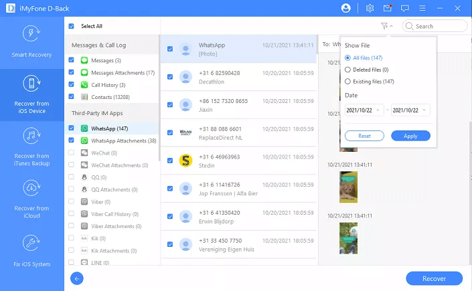Image resolution: width=472 pixels, height=291 pixels.
Task: Uncheck WhatsApp Attachments (38) checkbox
Action: click(x=72, y=140)
